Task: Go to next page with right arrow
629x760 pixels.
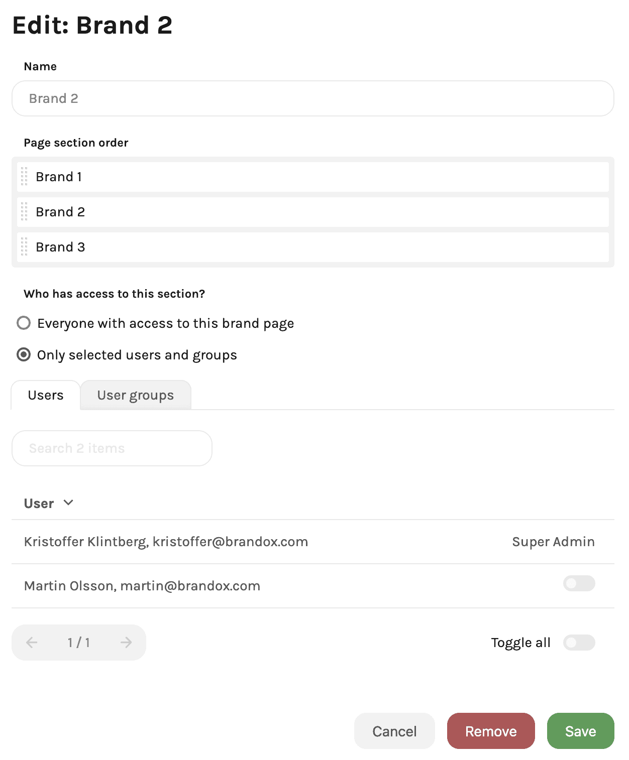Action: (x=126, y=643)
